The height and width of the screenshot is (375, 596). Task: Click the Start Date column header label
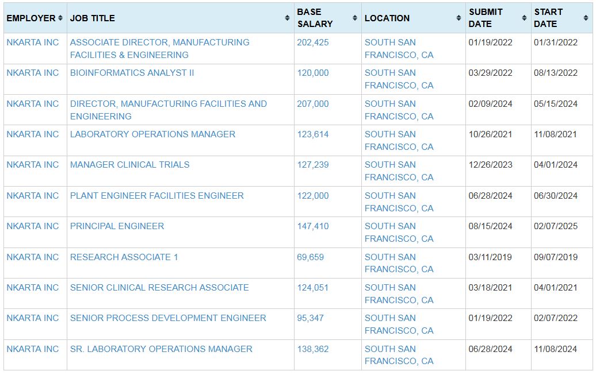(x=548, y=18)
